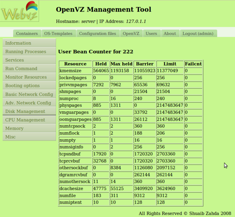The width and height of the screenshot is (235, 217).
Task: Select the numflock resource cell
Action: (76, 133)
